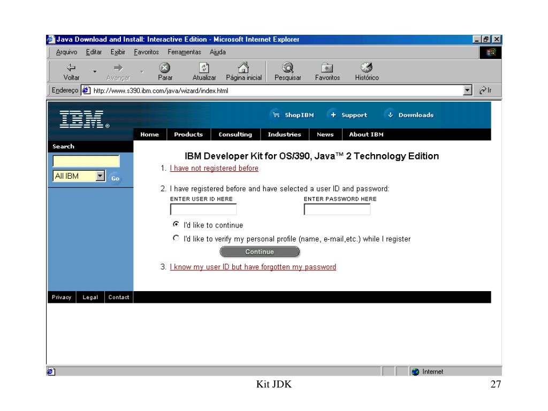Open the Downloads link
This screenshot has width=548, height=411.
tap(416, 115)
